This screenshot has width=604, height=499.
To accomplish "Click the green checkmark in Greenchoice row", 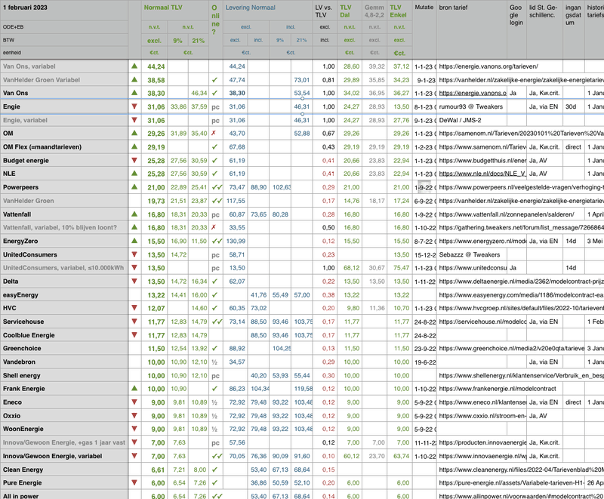I will click(x=214, y=348).
